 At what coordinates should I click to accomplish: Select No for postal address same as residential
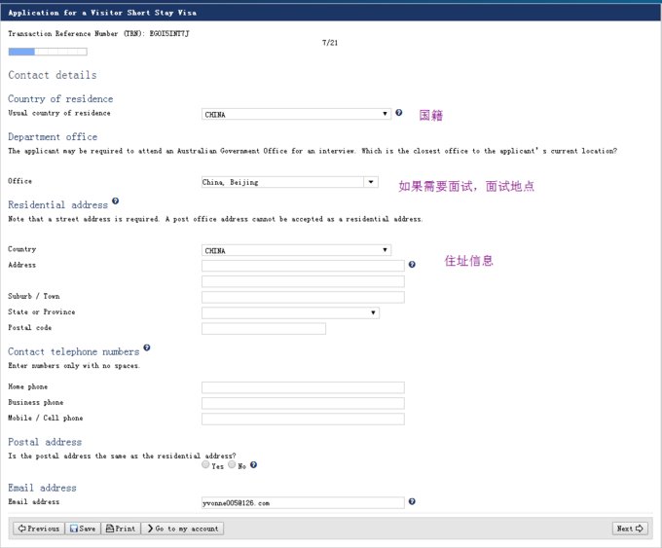click(x=232, y=464)
